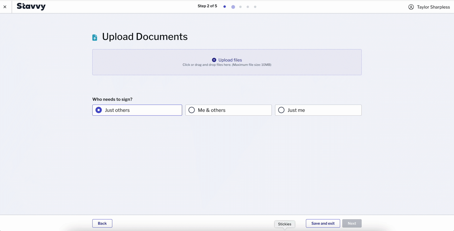Click the Stickies dock tooltip
Screen dimensions: 454x231
[285, 224]
